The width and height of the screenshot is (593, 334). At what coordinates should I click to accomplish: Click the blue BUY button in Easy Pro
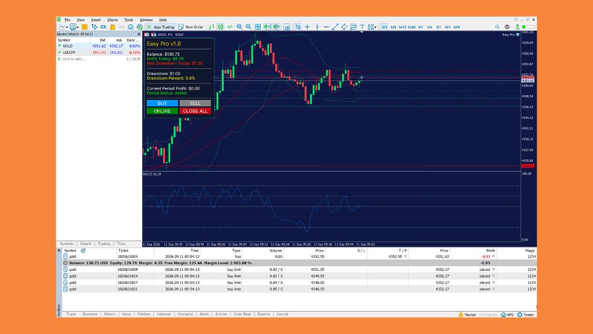tap(162, 103)
